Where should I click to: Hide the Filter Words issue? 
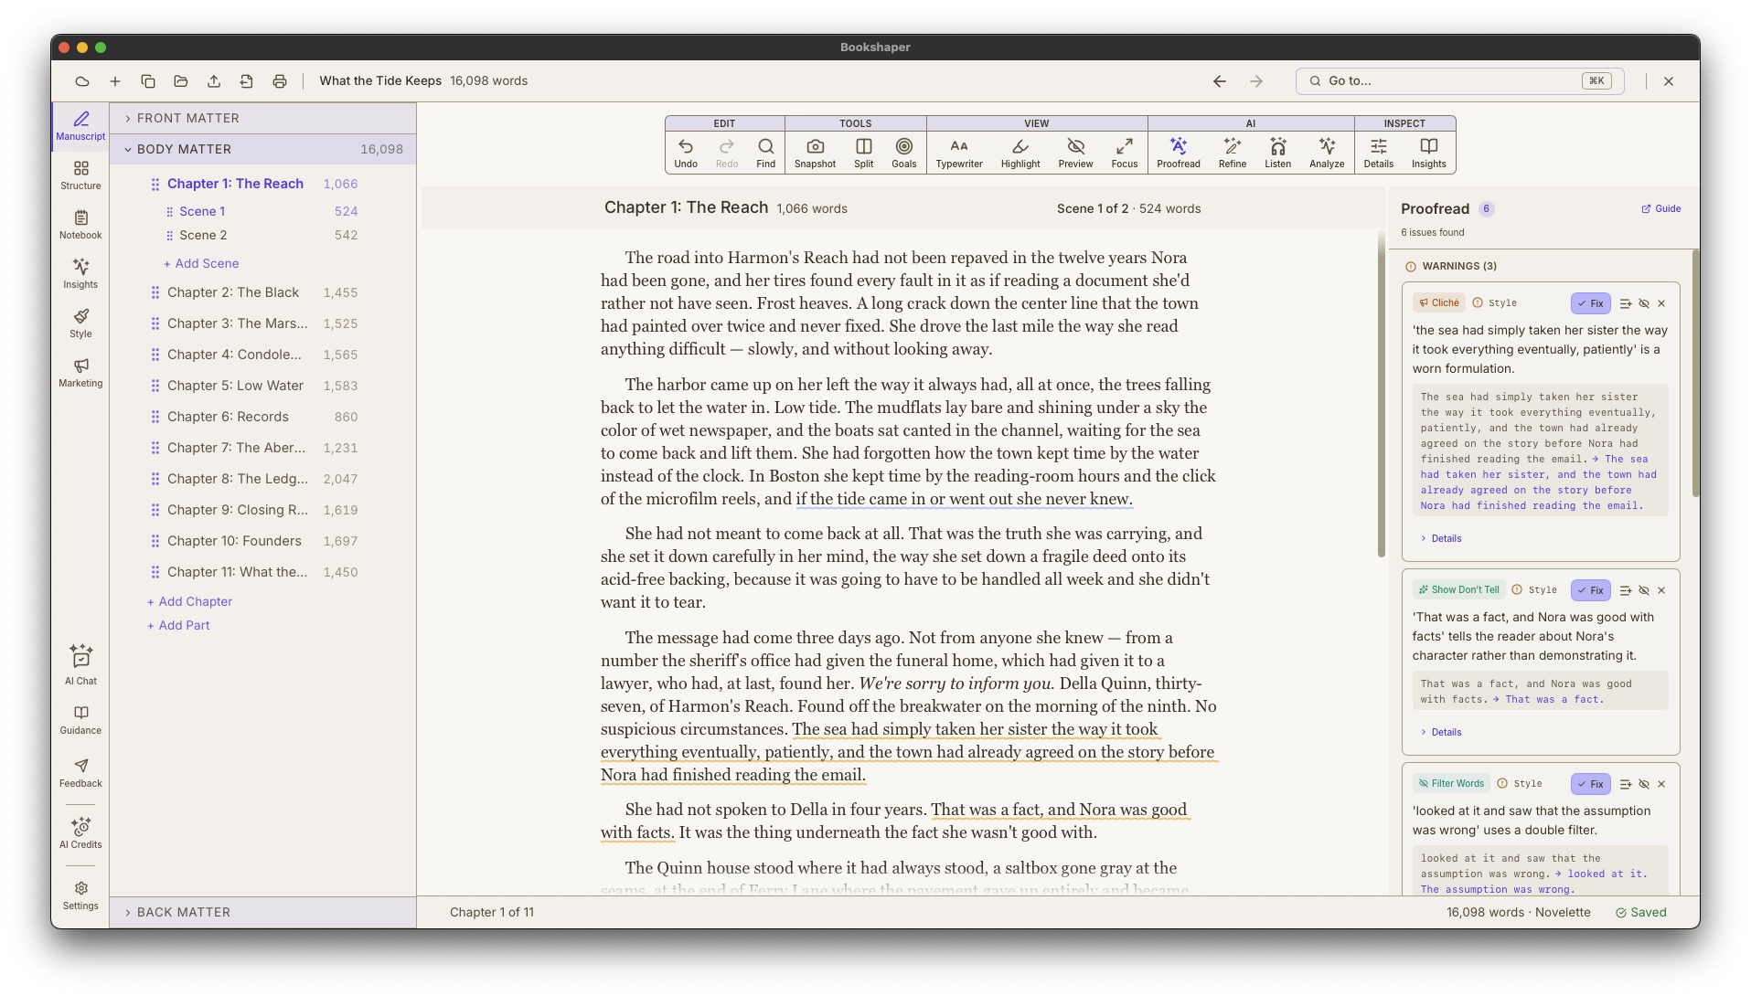[1644, 784]
